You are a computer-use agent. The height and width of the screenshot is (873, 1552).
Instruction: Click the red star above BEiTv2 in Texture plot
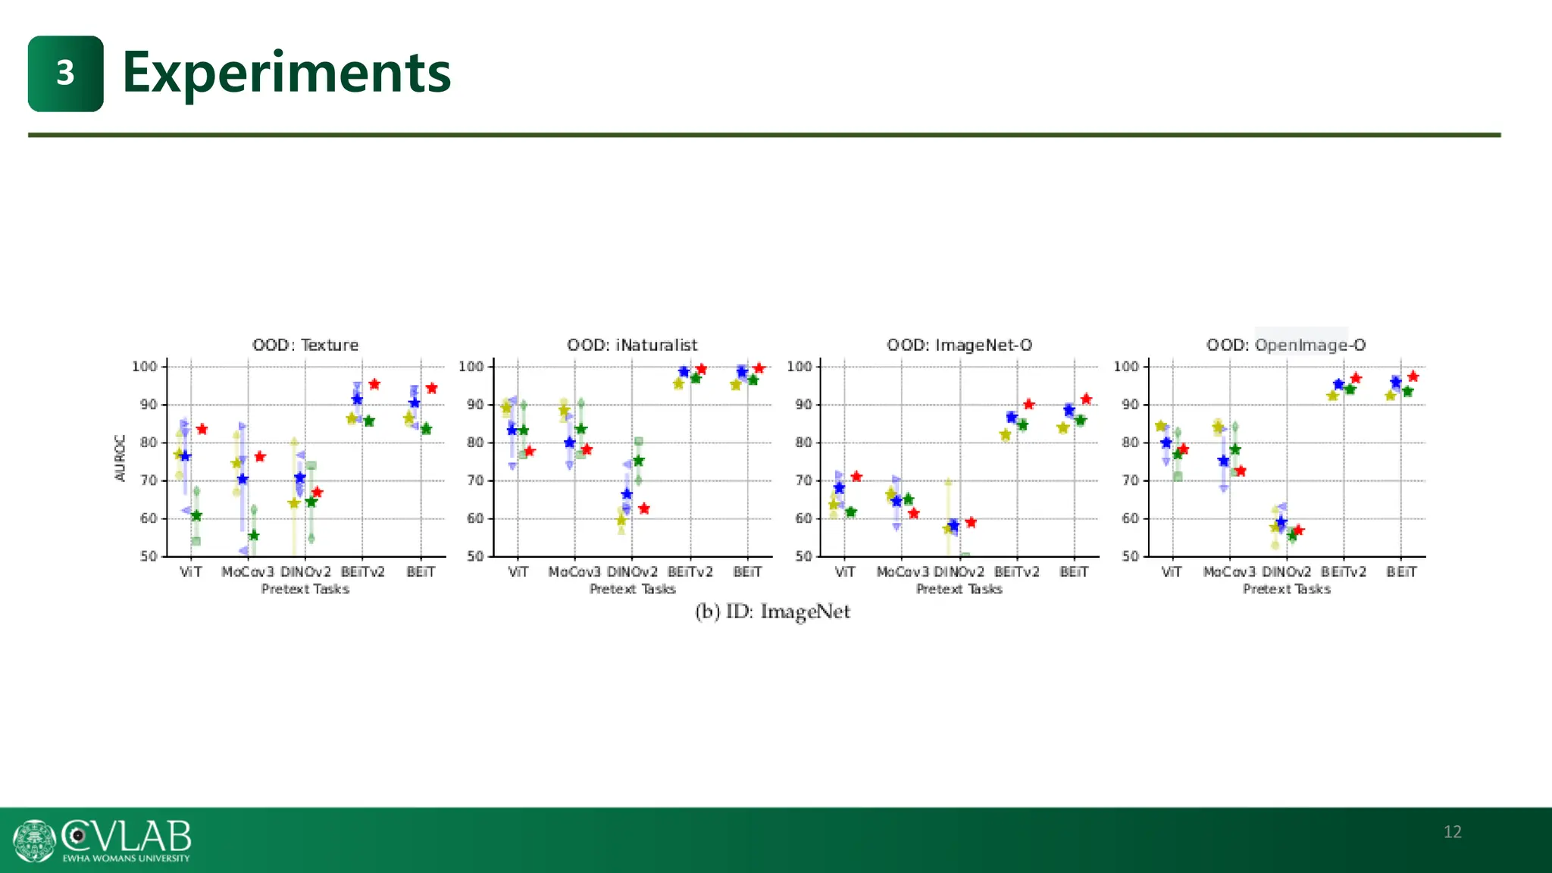click(374, 384)
